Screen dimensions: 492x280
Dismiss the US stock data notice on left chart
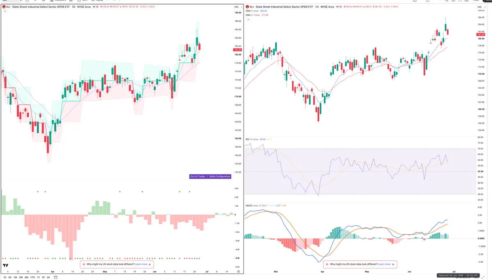(x=150, y=264)
